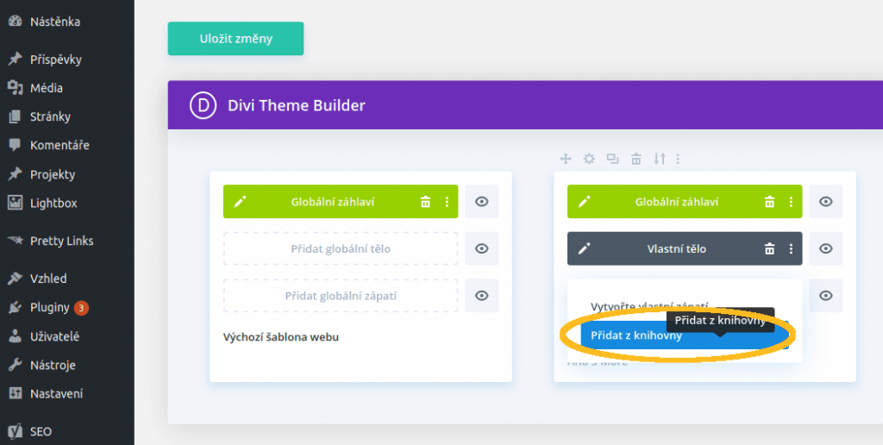The image size is (883, 445).
Task: Open default template Globální záhlaví options dots
Action: pyautogui.click(x=448, y=202)
